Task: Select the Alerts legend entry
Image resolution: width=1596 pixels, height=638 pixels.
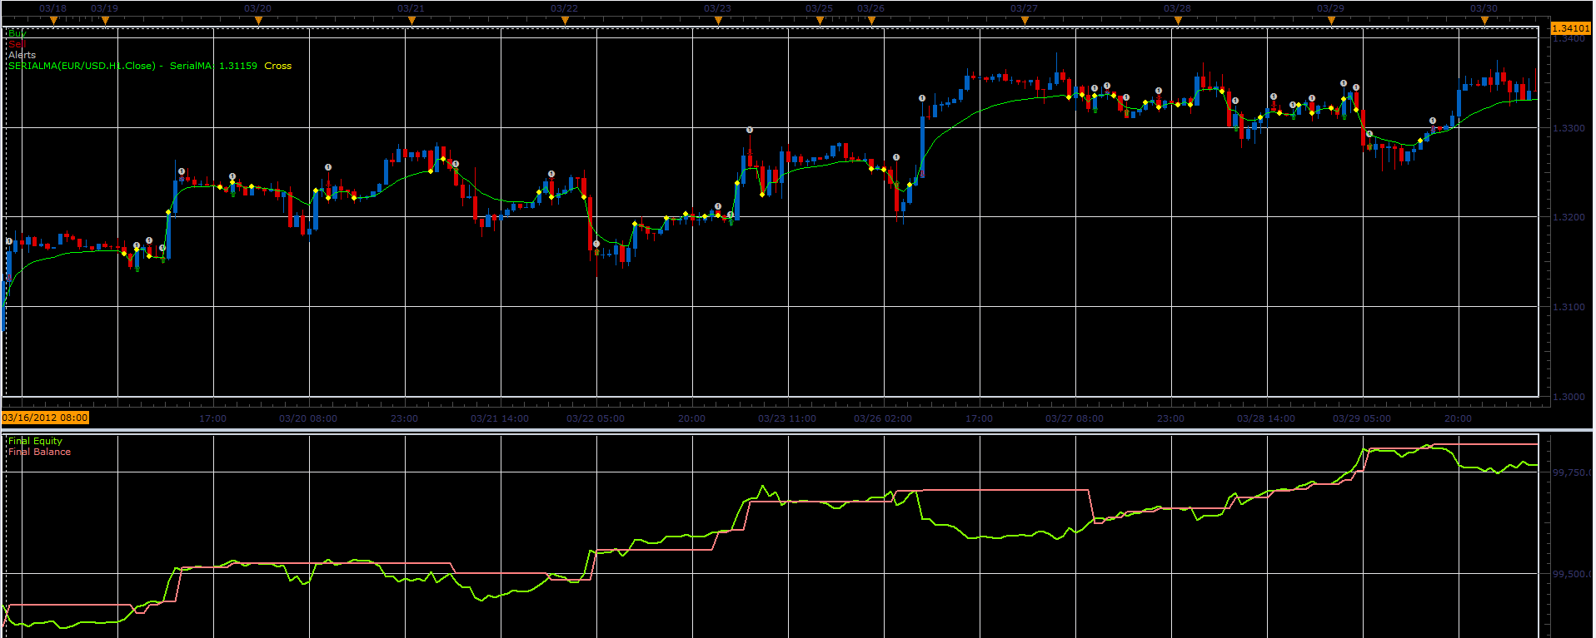Action: click(22, 55)
